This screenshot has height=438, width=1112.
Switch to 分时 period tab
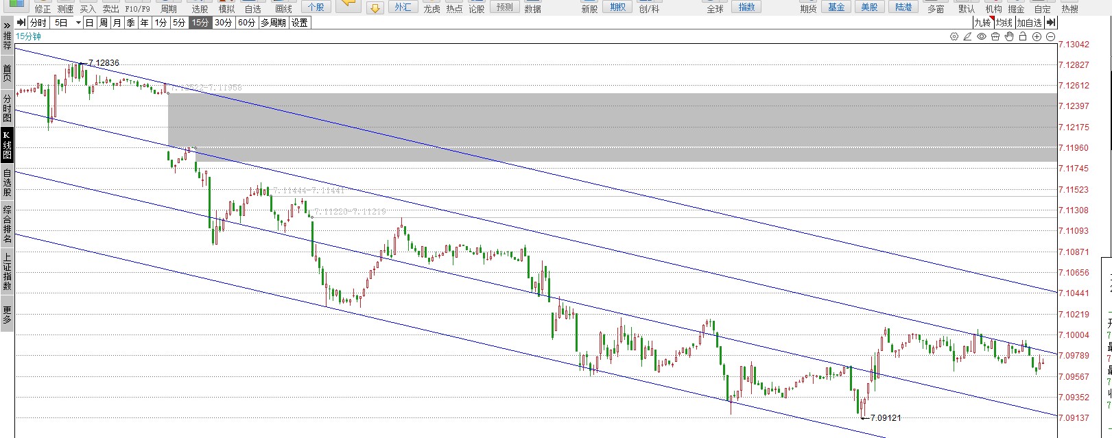pos(38,23)
